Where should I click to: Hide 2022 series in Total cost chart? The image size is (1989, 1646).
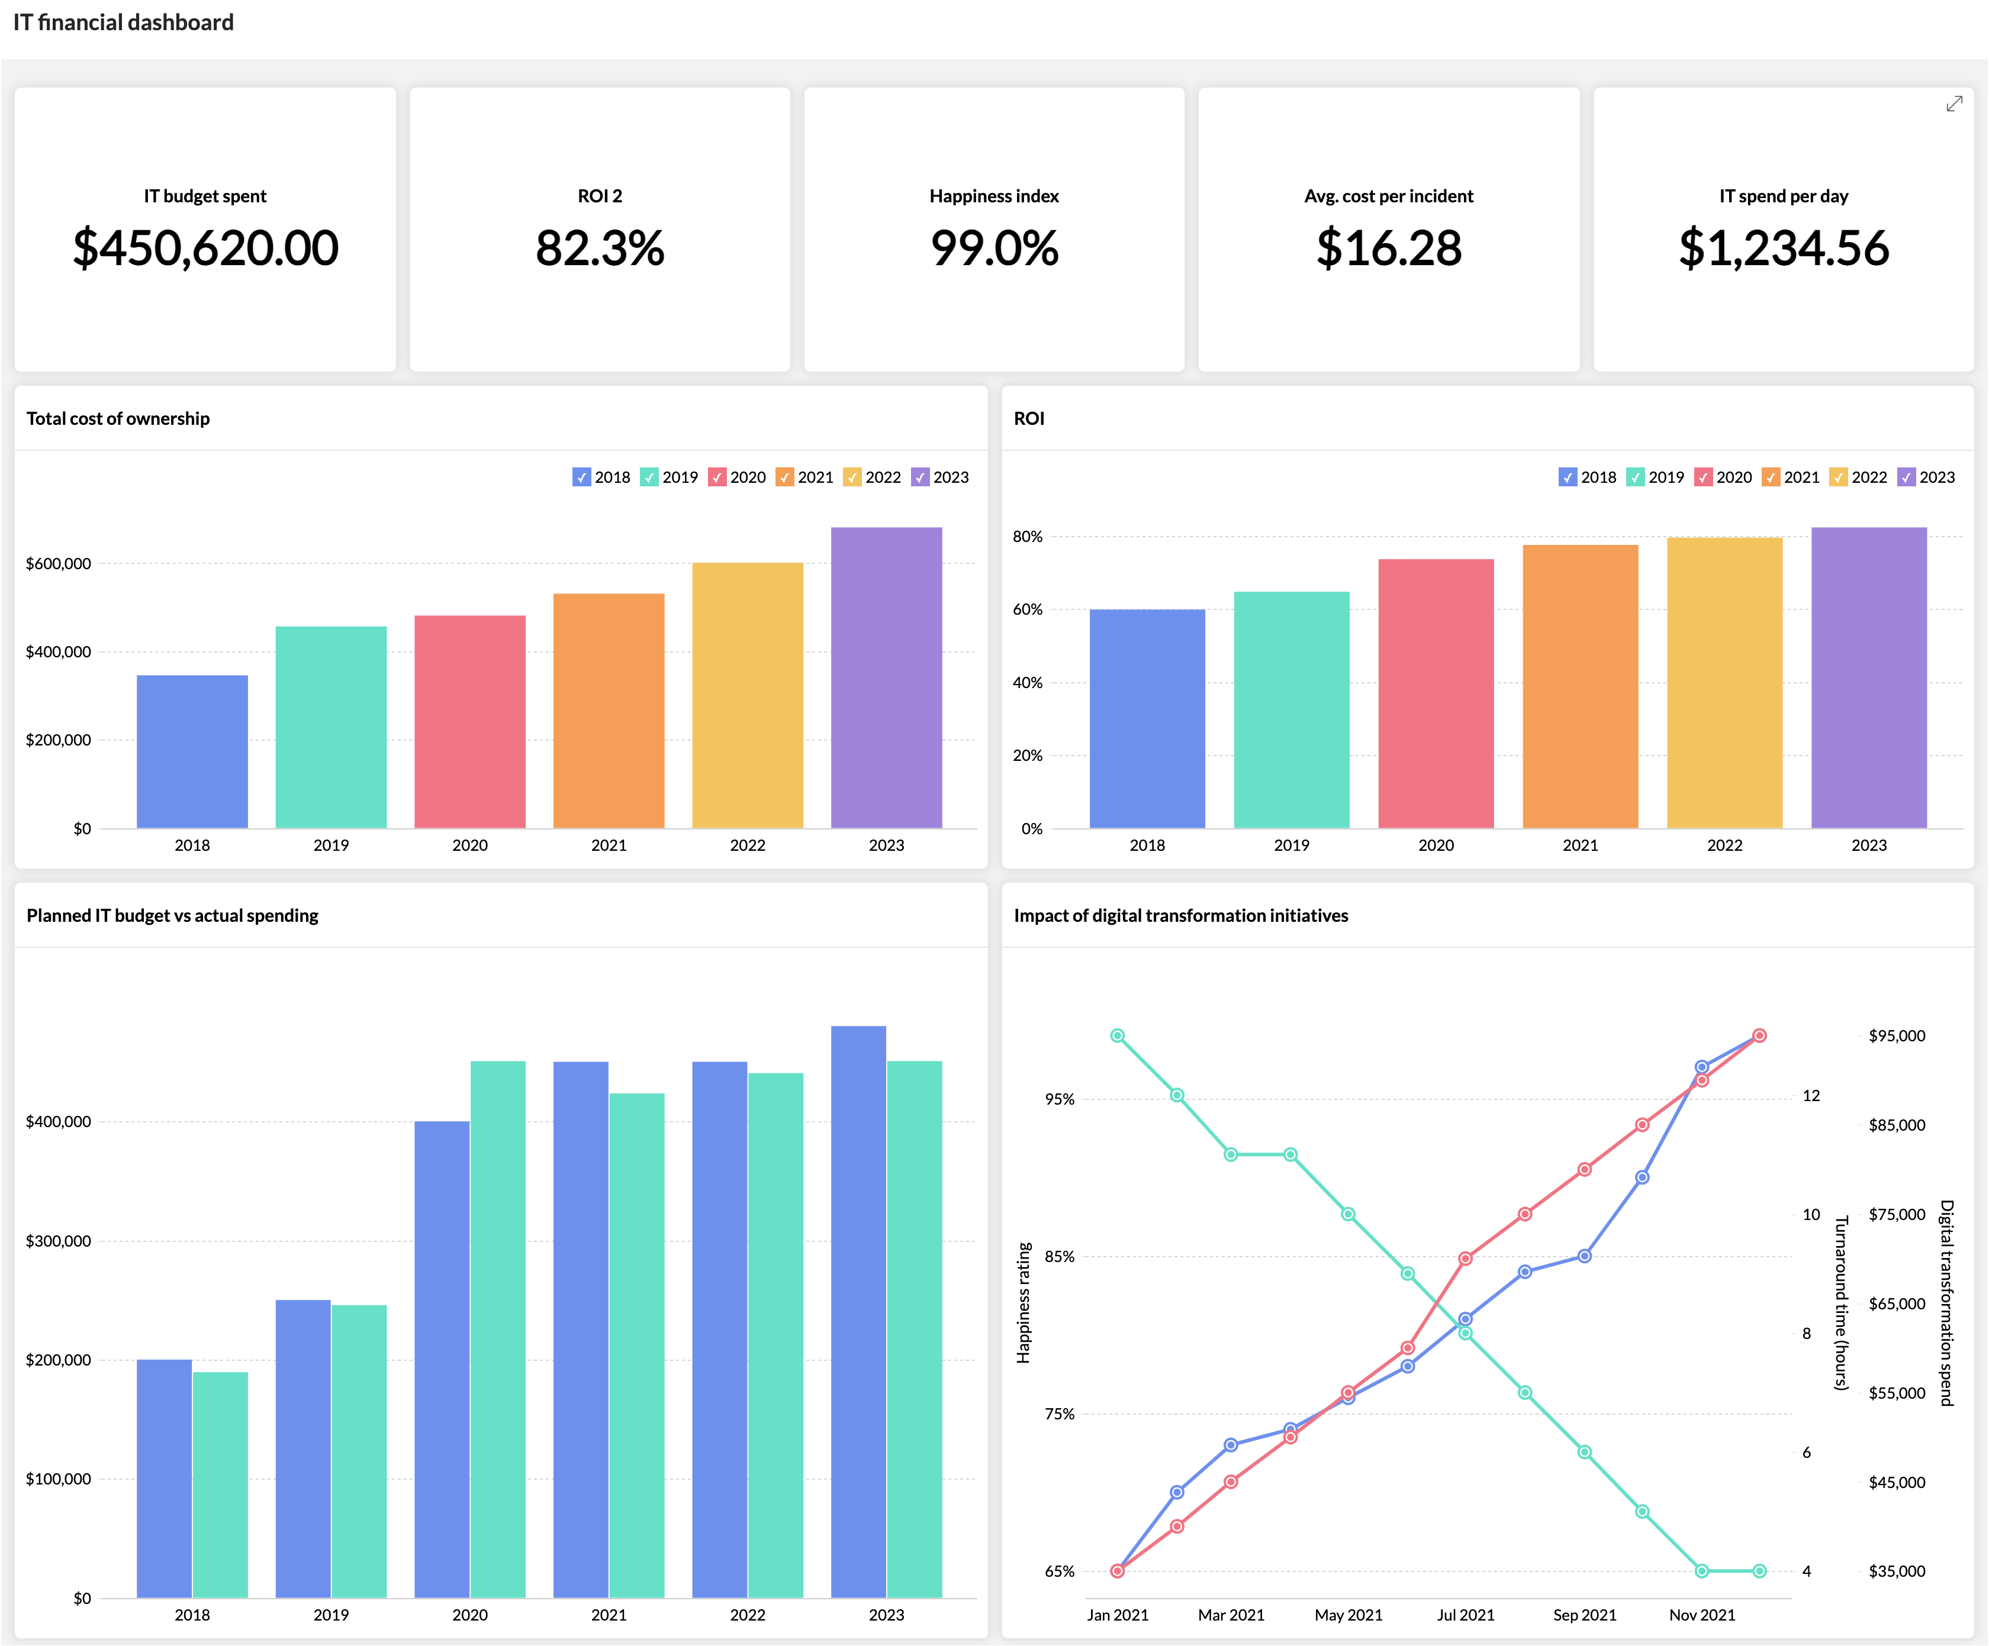pyautogui.click(x=852, y=477)
